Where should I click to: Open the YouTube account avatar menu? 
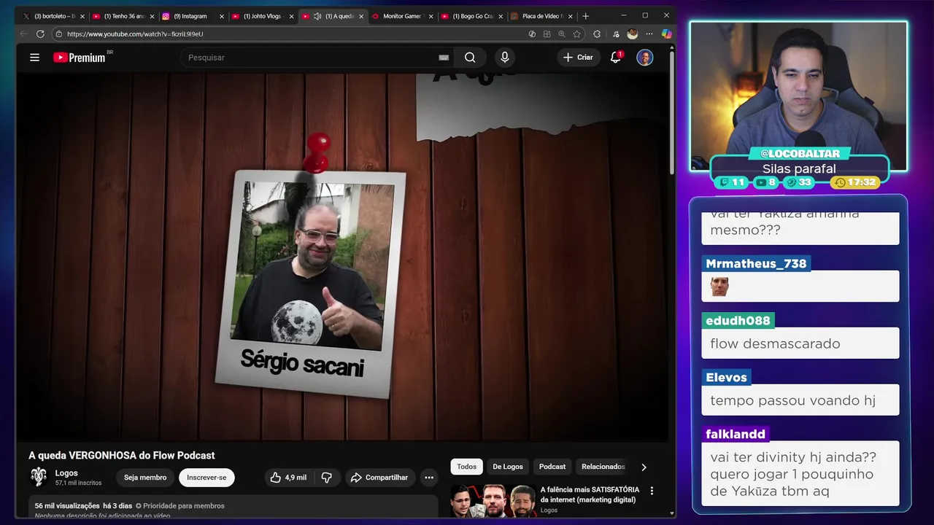click(645, 58)
